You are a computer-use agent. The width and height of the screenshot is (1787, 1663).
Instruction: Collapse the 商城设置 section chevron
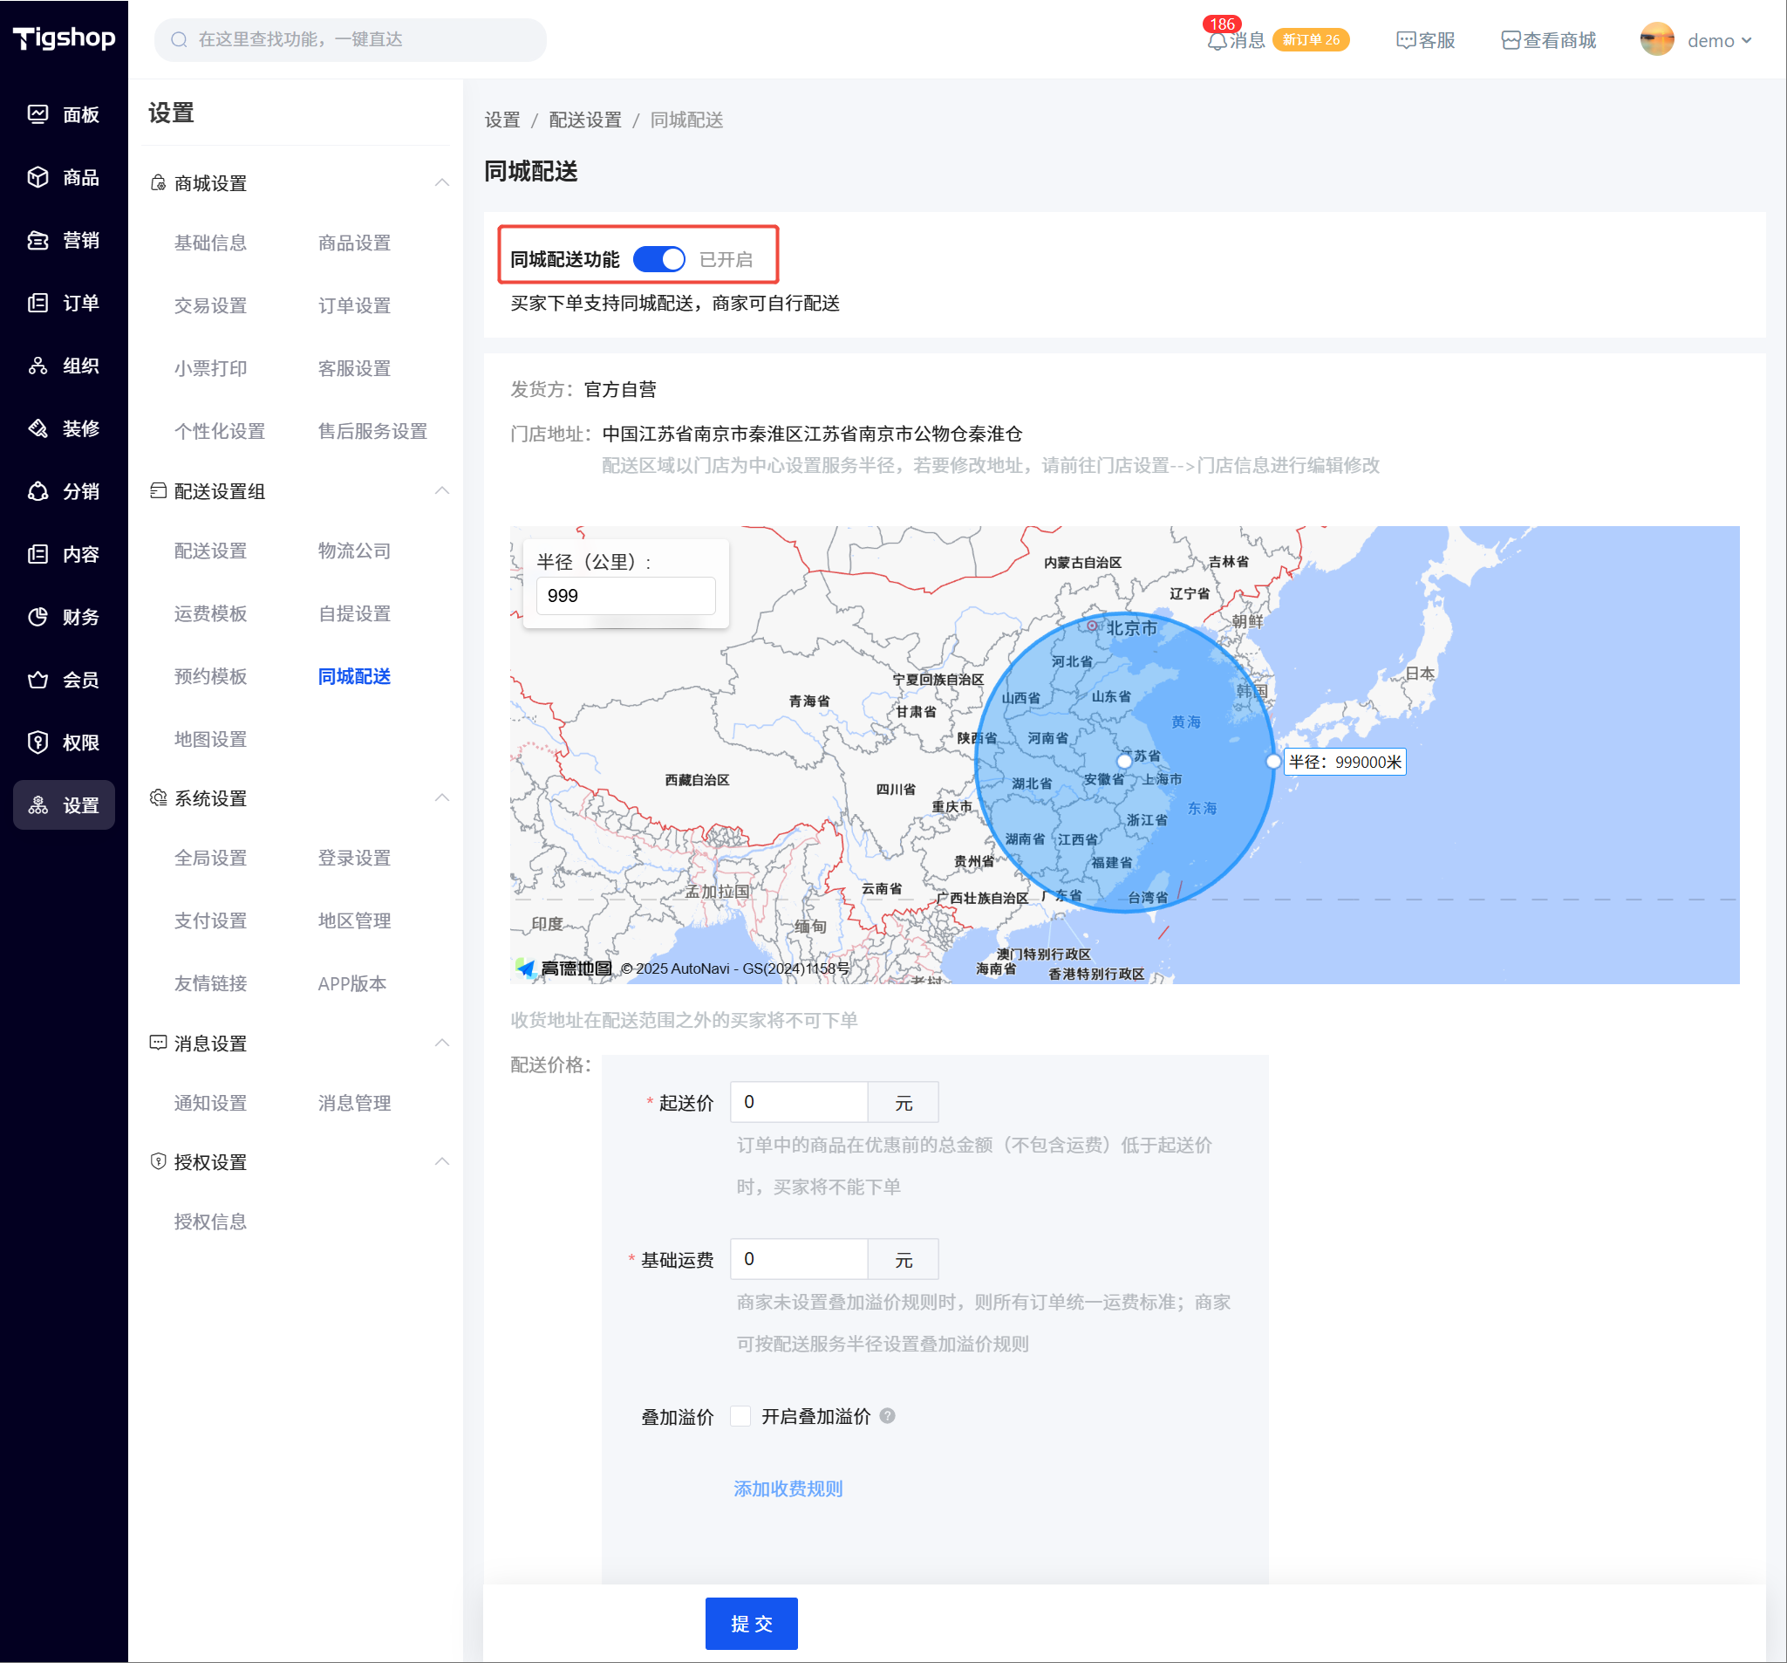point(441,182)
